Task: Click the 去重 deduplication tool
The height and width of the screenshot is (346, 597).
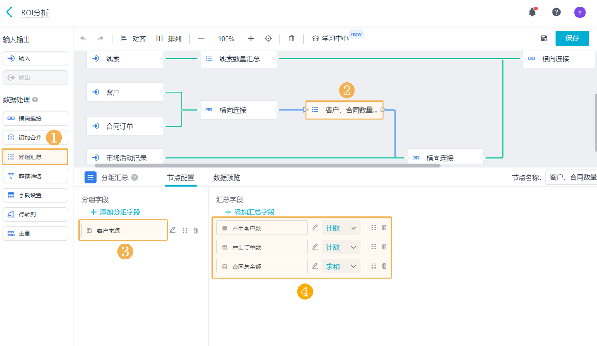Action: tap(35, 233)
